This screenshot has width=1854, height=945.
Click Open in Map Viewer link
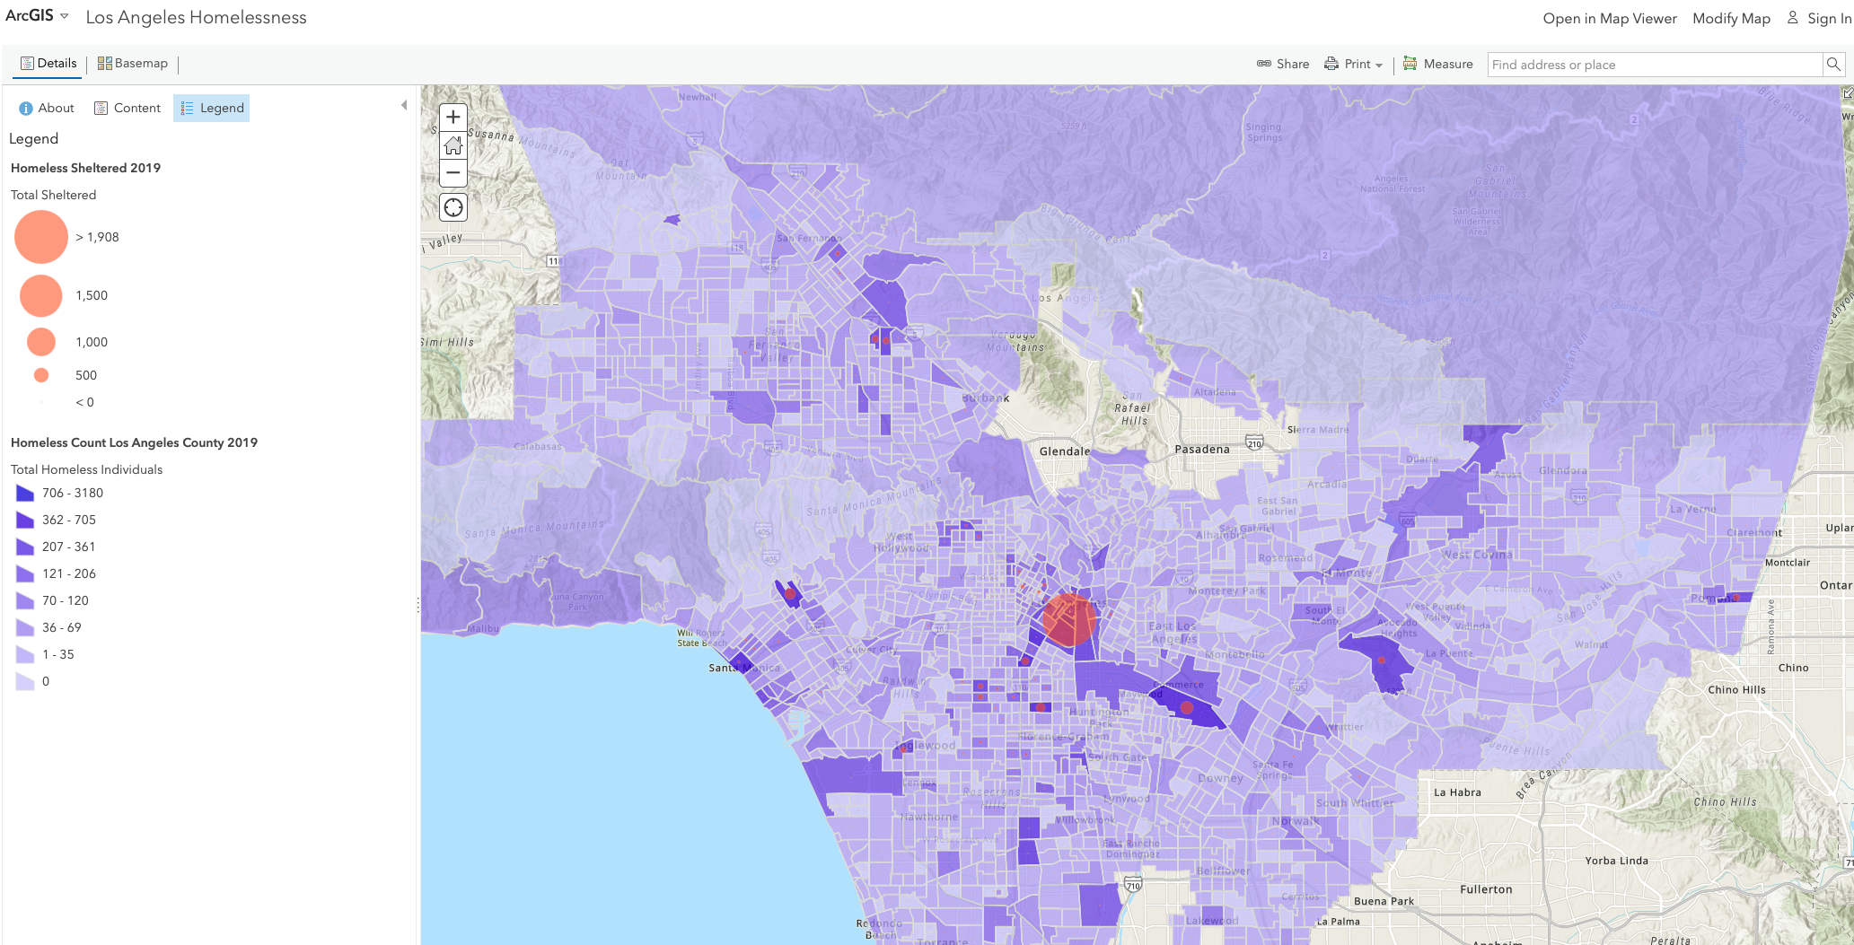[x=1609, y=19]
